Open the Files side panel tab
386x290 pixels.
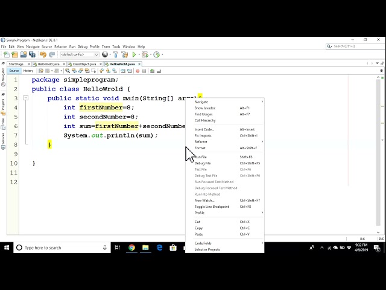(3, 124)
